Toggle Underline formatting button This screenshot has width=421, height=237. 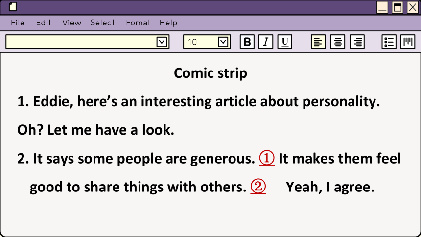[x=284, y=42]
